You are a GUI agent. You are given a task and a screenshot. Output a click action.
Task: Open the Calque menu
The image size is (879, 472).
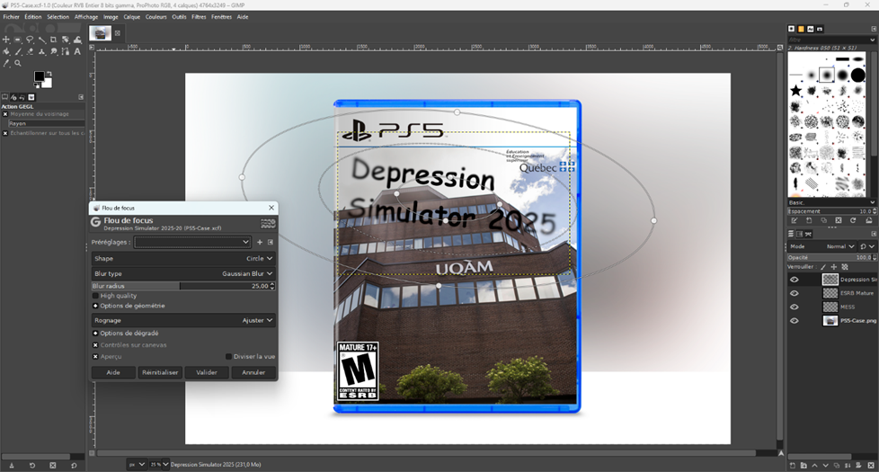click(131, 16)
